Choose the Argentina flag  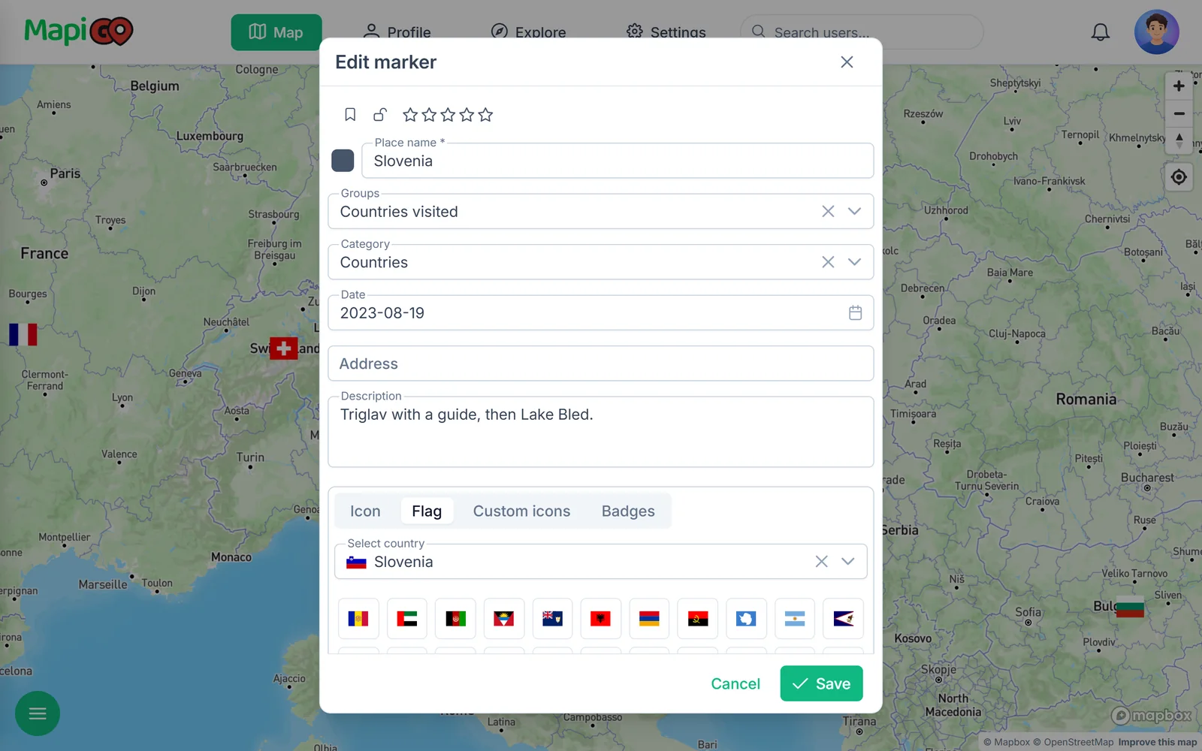pos(795,619)
